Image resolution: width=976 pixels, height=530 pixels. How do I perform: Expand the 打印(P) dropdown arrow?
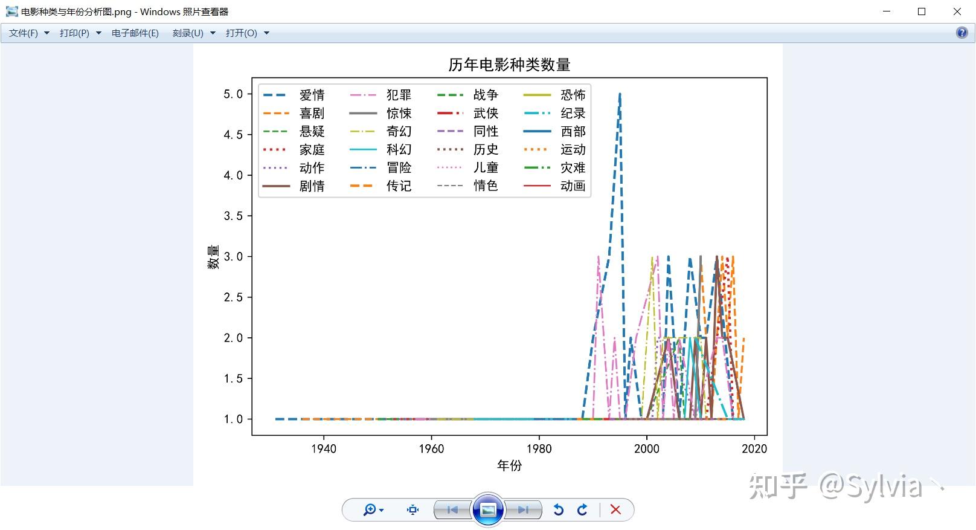98,33
